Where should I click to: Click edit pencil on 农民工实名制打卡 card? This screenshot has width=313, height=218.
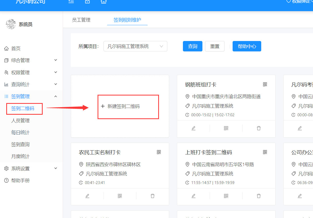[87, 196]
